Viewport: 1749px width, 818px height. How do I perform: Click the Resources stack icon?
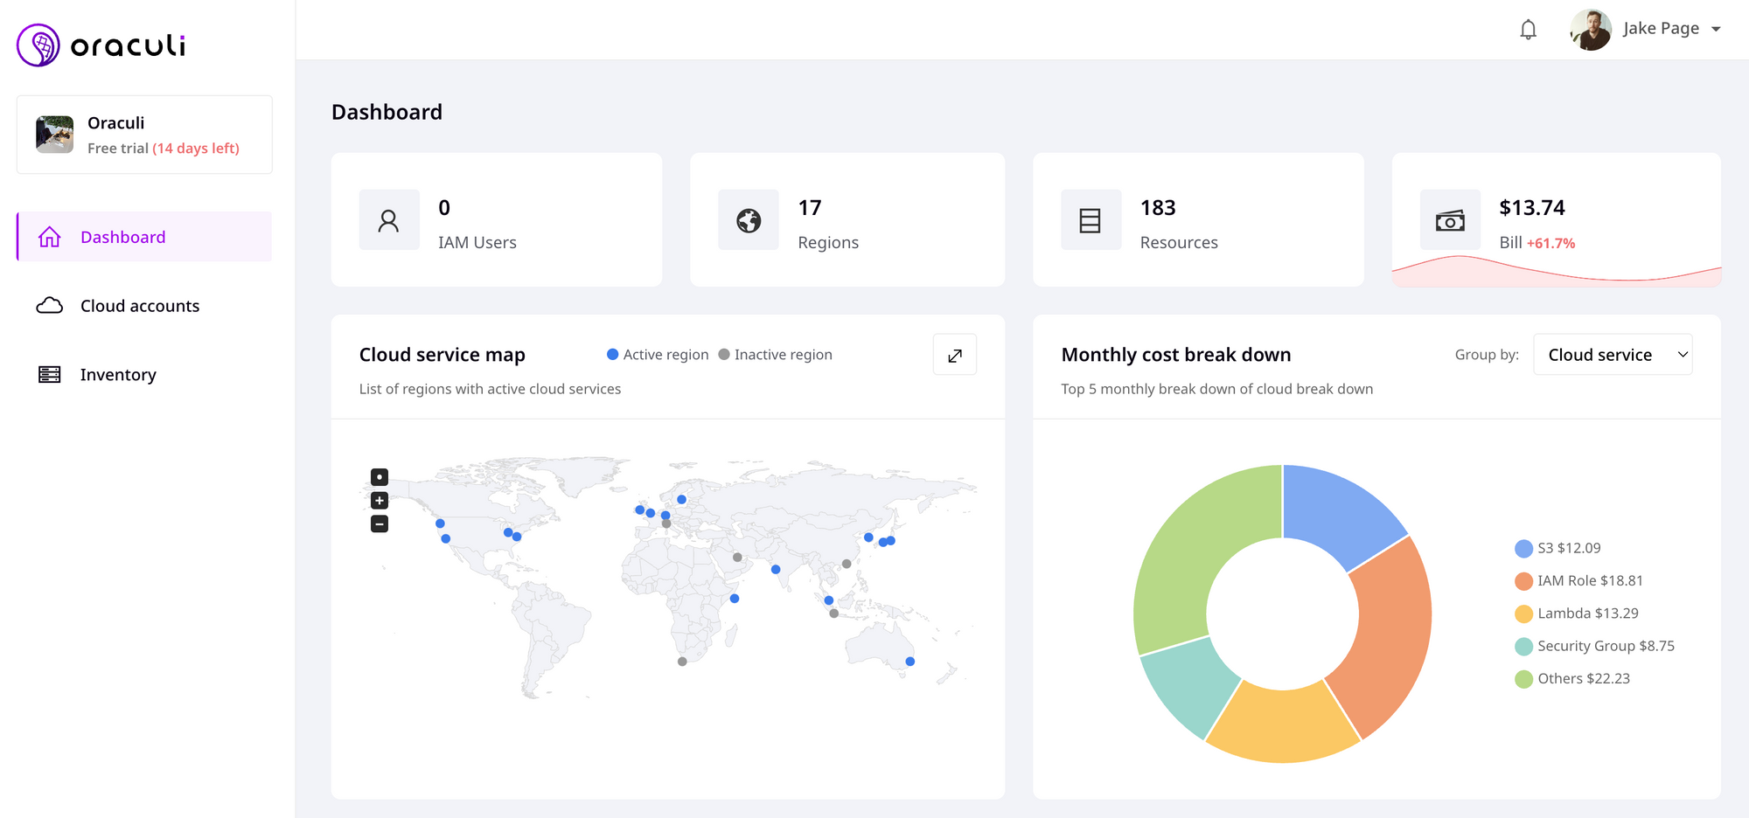pyautogui.click(x=1091, y=220)
